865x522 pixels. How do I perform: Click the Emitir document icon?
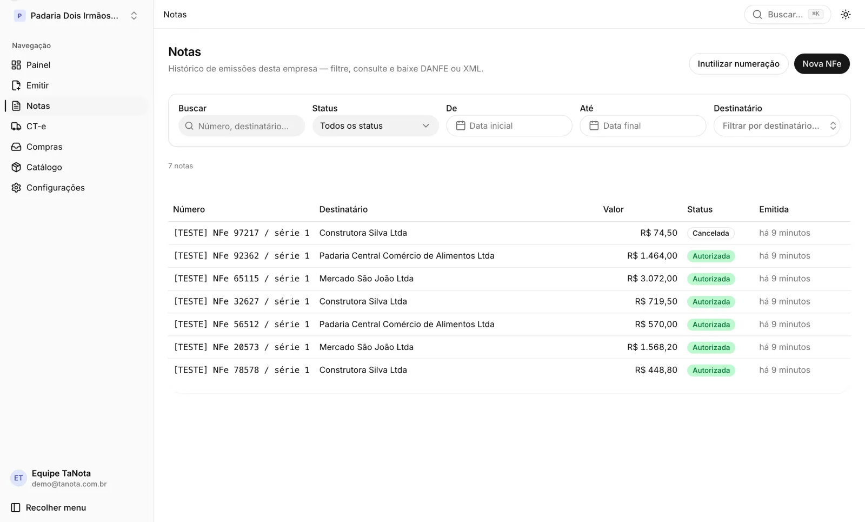pos(16,85)
